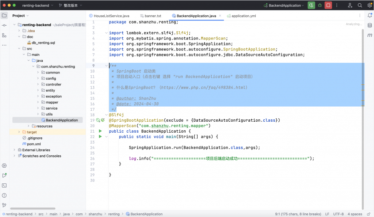
Task: Click the Debug bug icon in toolbar
Action: point(320,5)
